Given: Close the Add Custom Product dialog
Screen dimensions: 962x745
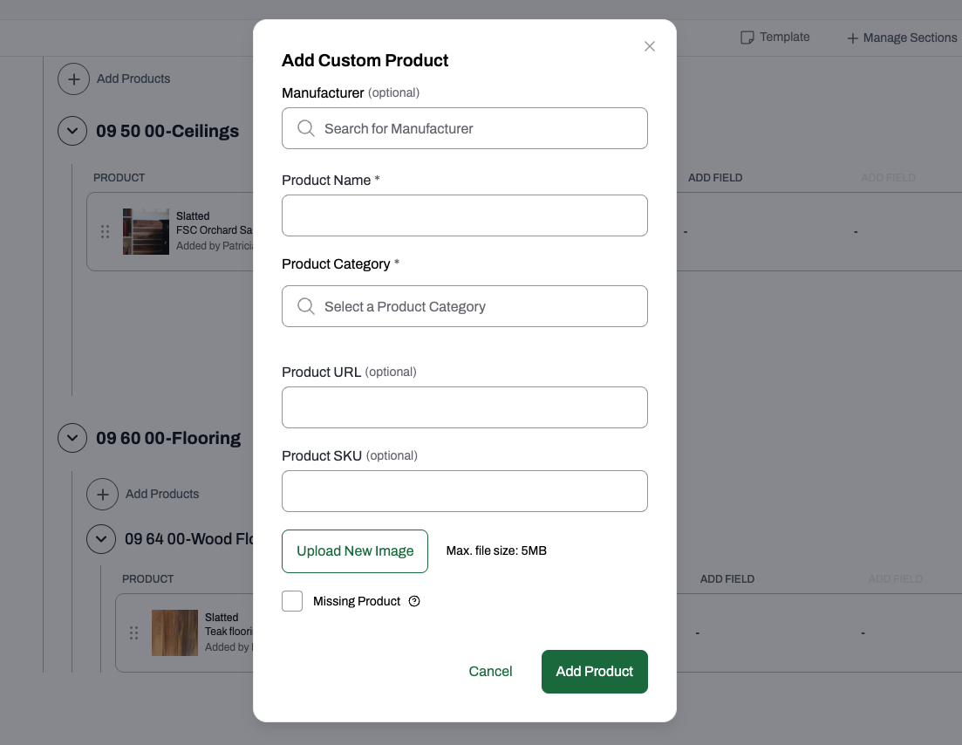Looking at the screenshot, I should [x=650, y=46].
